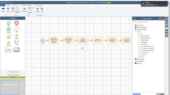Open Data Sheets folder in tree
Viewport: 170px width, 95px height.
click(x=145, y=40)
